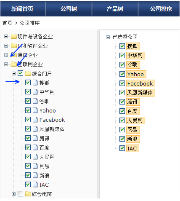Open the 公司树 tab
Viewport: 180px width, 201px height.
69,9
